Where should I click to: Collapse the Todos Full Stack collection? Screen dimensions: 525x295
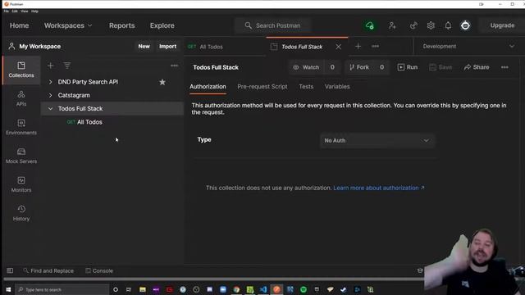click(x=50, y=109)
